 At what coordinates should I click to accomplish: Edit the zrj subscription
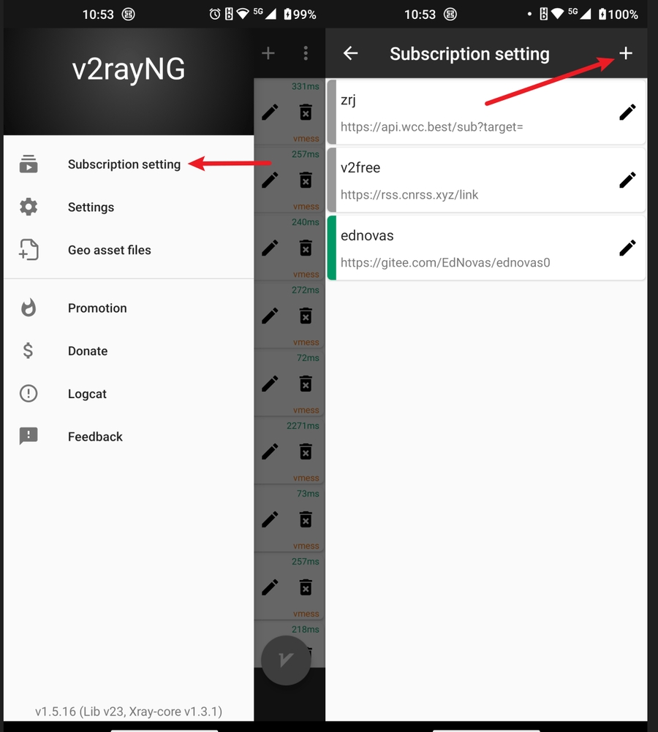627,112
